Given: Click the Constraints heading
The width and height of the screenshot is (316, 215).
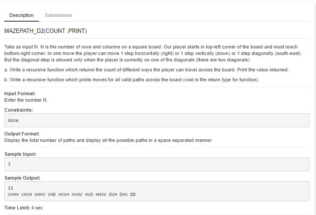Looking at the screenshot, I should click(x=18, y=110).
